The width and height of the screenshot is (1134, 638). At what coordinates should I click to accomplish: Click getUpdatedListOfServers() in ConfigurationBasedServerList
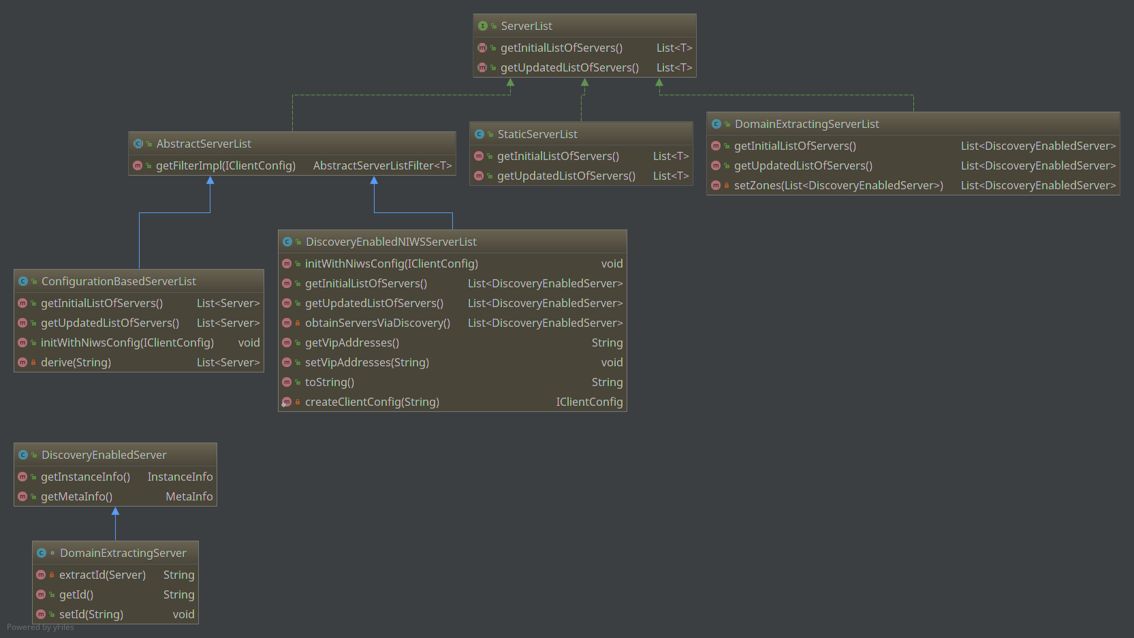click(x=110, y=323)
